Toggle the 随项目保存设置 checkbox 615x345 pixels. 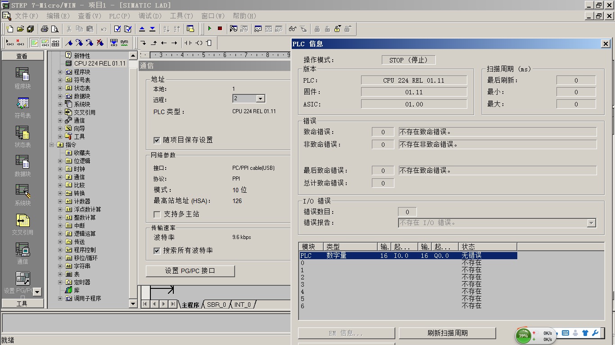point(157,140)
